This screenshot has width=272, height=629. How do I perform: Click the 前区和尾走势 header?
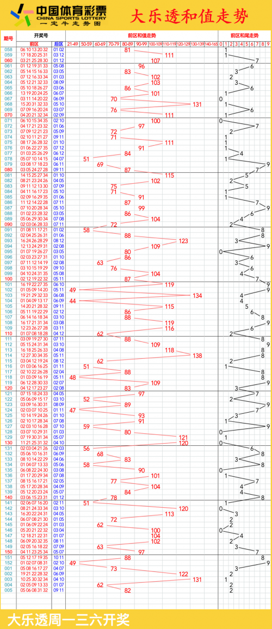point(245,36)
